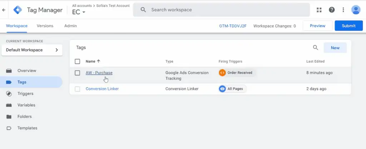Open the EC container dropdown
Screen dimensions: 366x149
pos(79,12)
